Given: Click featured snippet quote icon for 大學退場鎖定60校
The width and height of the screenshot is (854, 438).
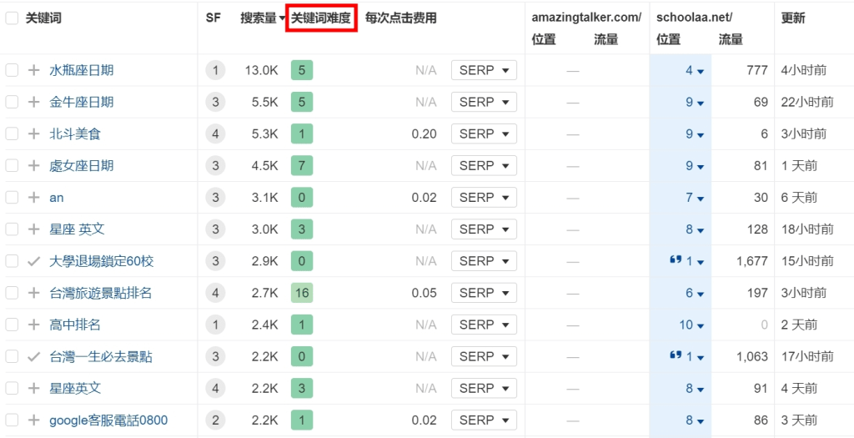Looking at the screenshot, I should [676, 260].
